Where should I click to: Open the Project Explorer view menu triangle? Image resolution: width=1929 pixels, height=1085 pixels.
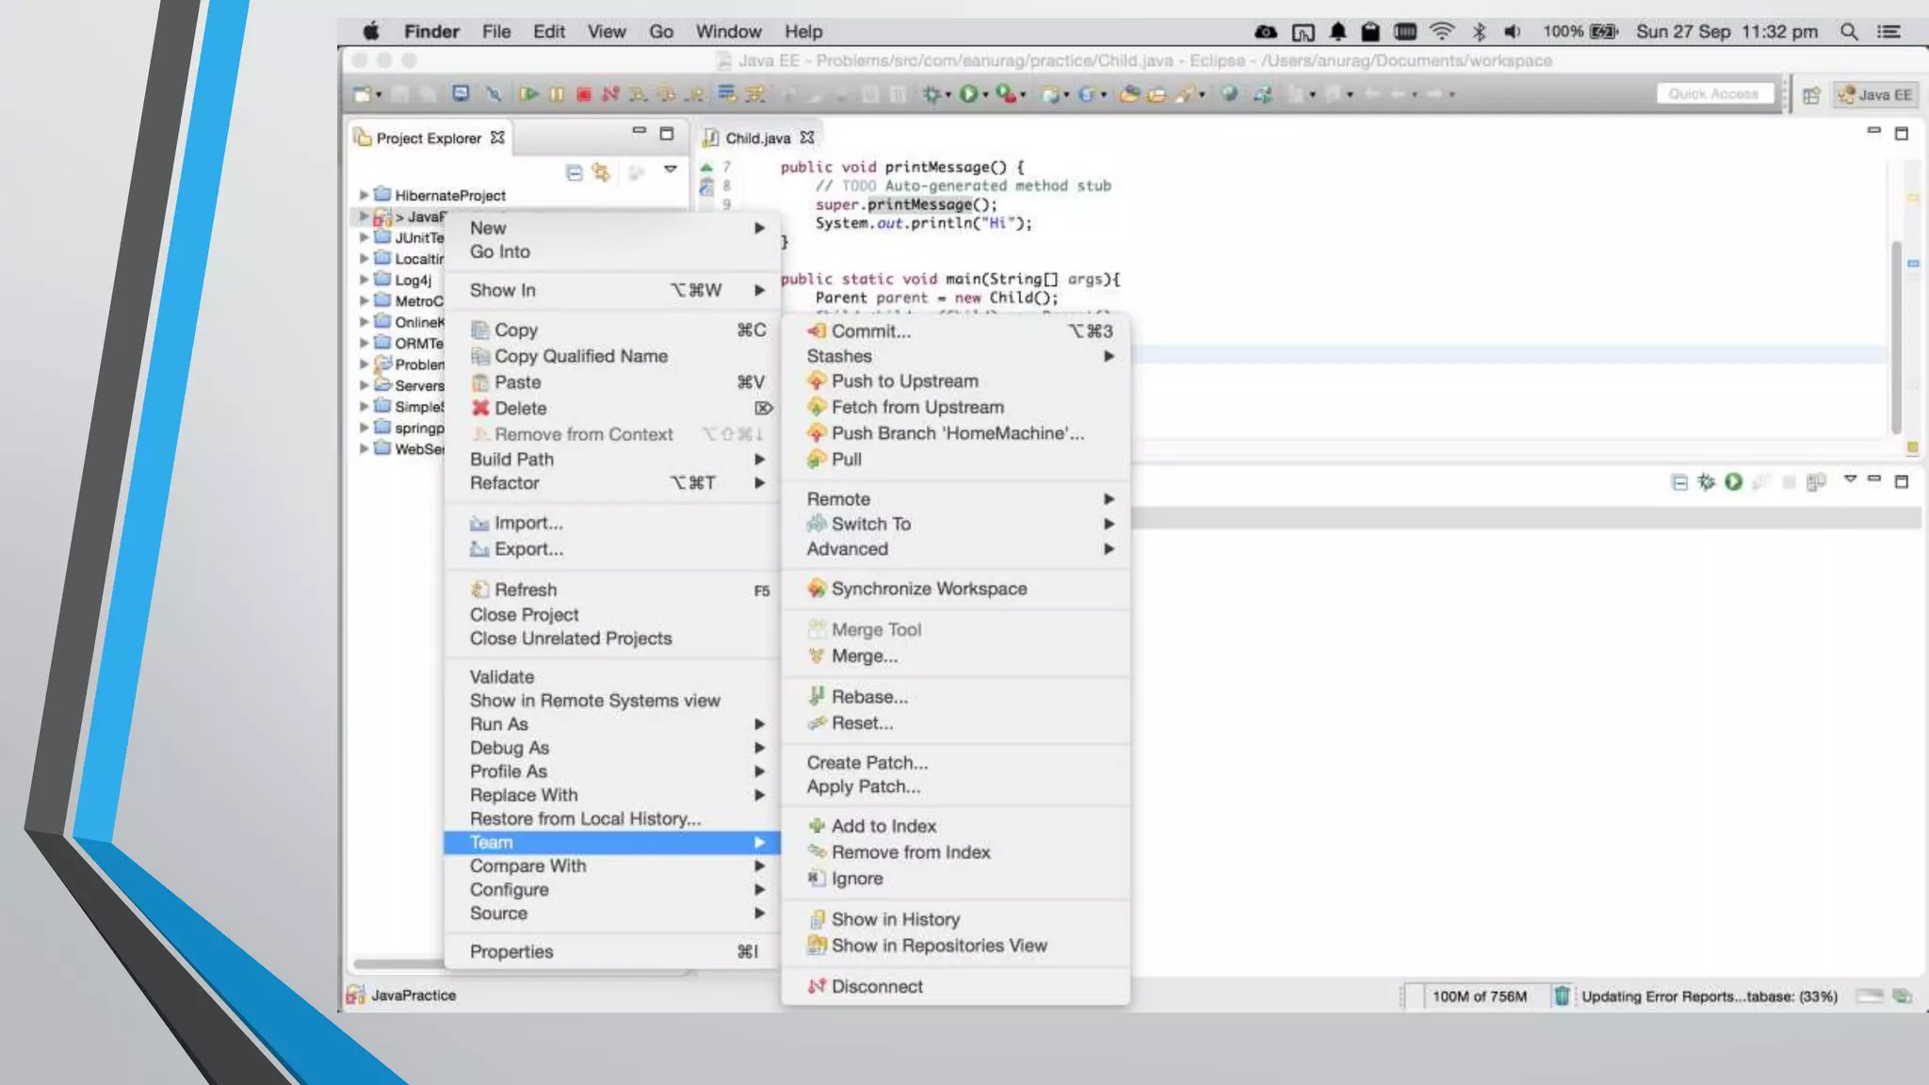(671, 170)
